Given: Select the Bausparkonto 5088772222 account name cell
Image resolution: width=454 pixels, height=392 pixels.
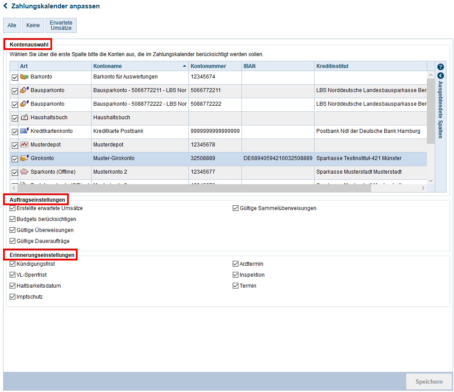Looking at the screenshot, I should tap(140, 104).
